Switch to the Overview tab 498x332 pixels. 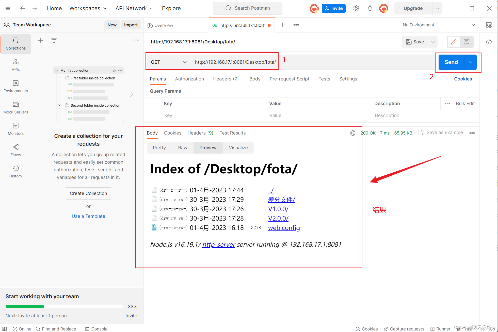point(160,25)
